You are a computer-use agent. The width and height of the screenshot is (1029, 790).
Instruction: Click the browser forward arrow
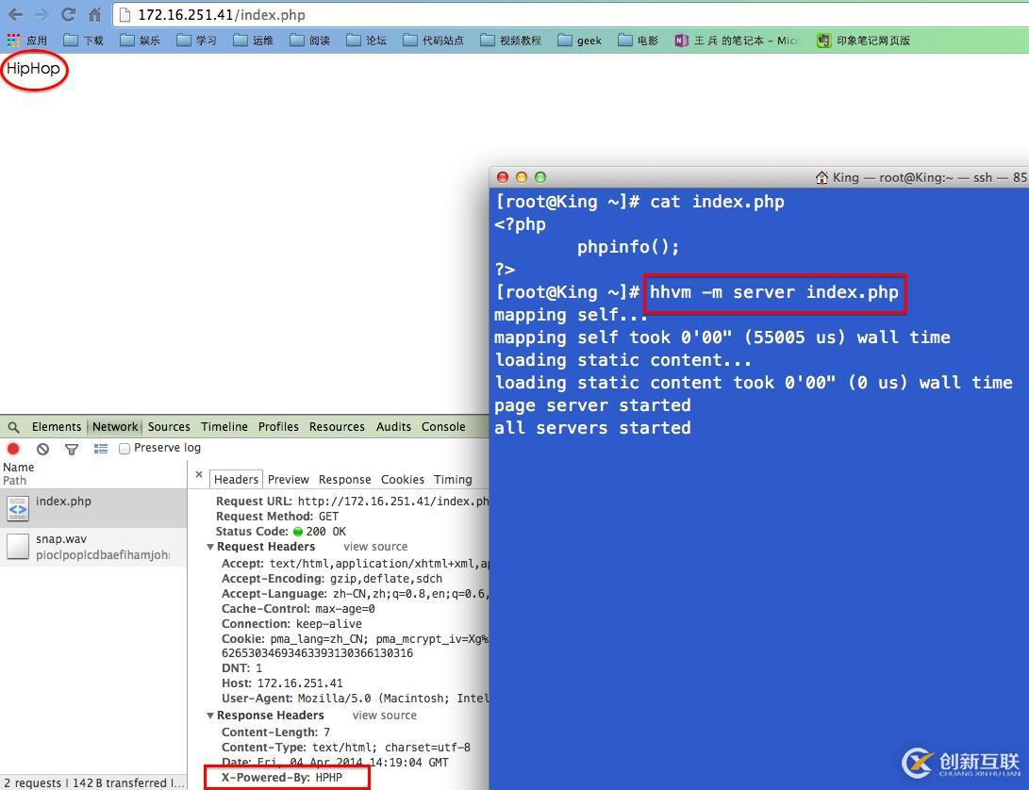pos(41,14)
